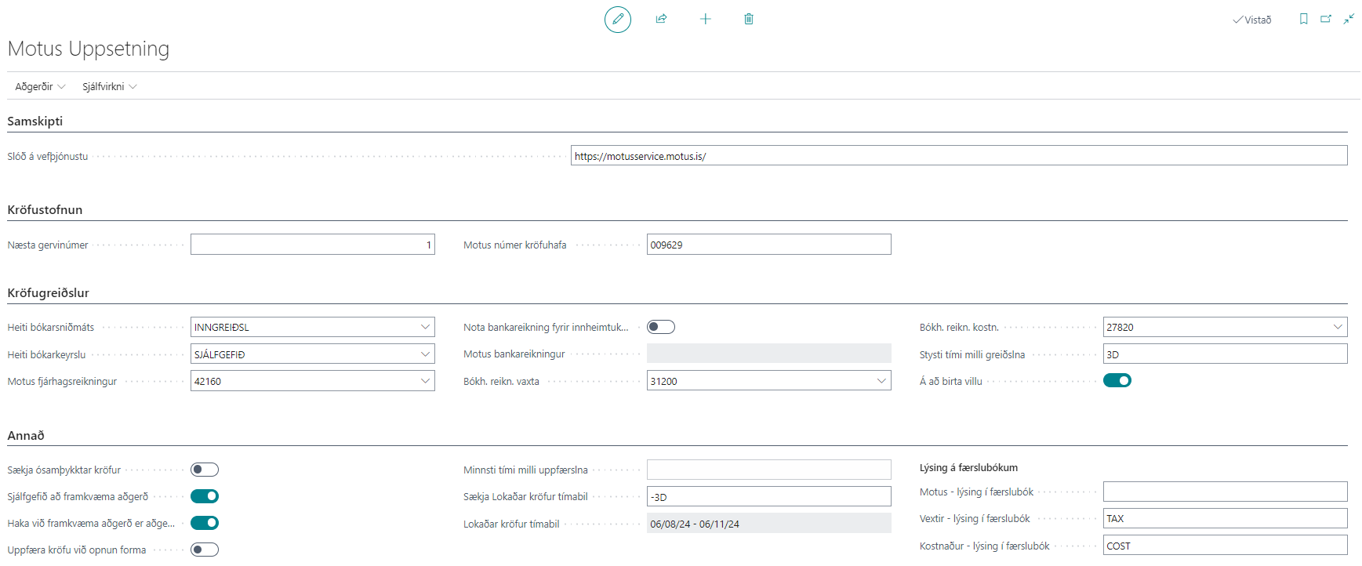Click the Stysti tími milli greiðslna field

1226,354
